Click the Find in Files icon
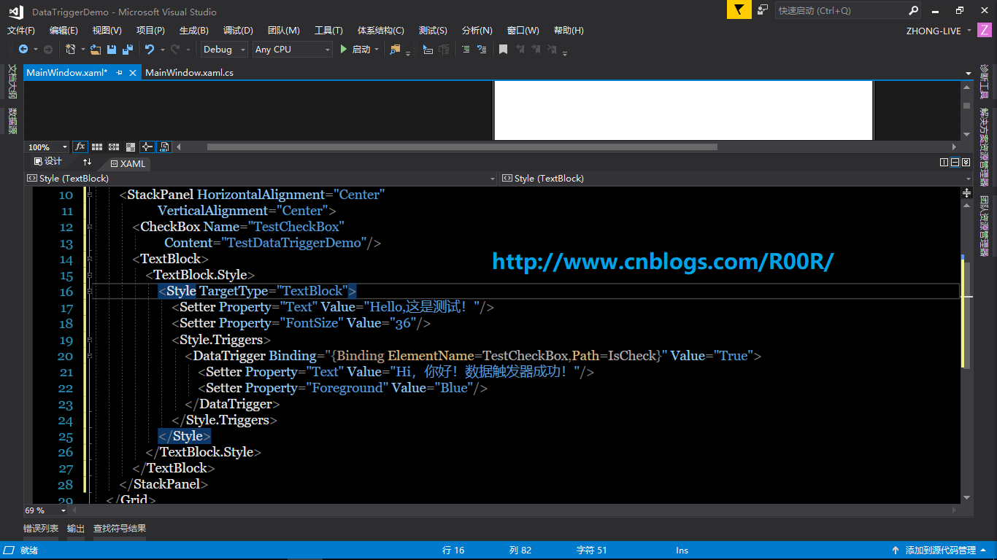The height and width of the screenshot is (560, 997). (x=395, y=50)
